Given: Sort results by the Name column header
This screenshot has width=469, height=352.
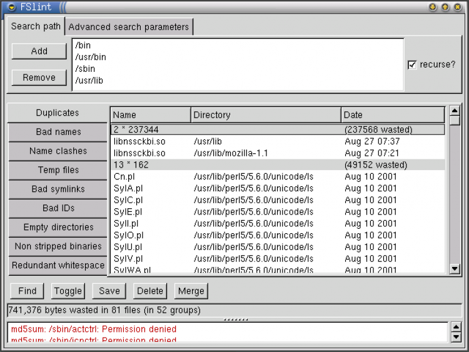Looking at the screenshot, I should tap(150, 115).
